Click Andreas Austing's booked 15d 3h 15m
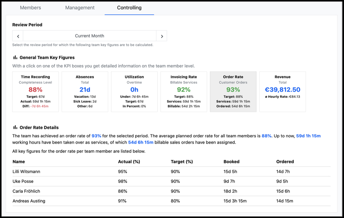 coord(235,201)
